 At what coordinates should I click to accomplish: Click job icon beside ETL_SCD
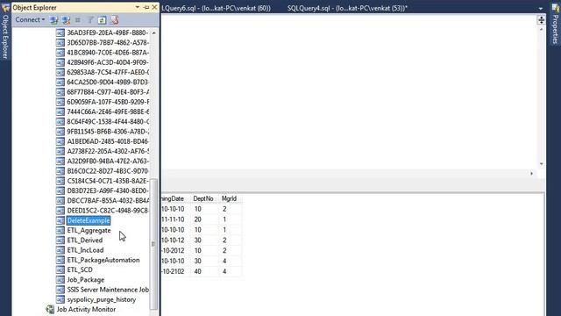(60, 269)
